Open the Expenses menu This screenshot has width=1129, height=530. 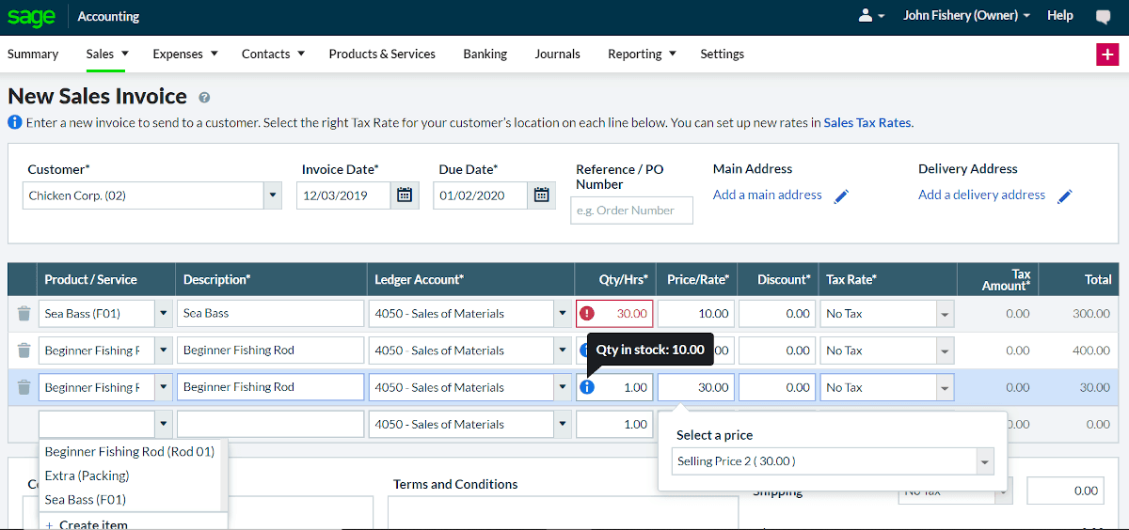point(185,55)
